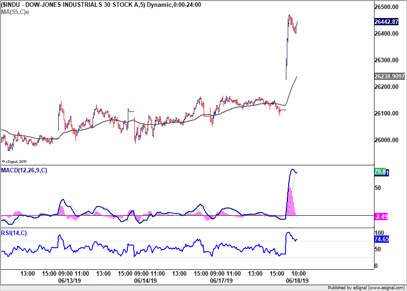
Task: Click the MACD axis label 50
Action: click(378, 188)
